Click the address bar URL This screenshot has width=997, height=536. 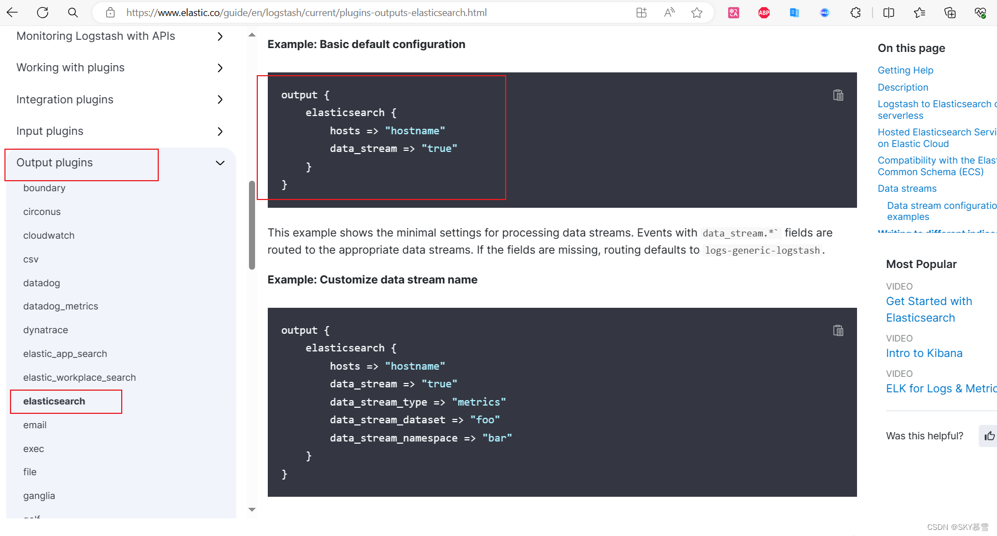(x=307, y=12)
